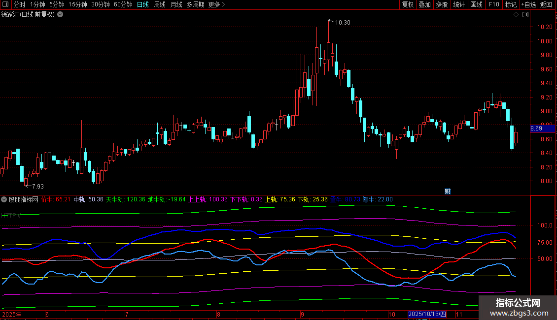The height and width of the screenshot is (320, 557).
Task: Click the 复权 adjustment button
Action: (x=408, y=5)
